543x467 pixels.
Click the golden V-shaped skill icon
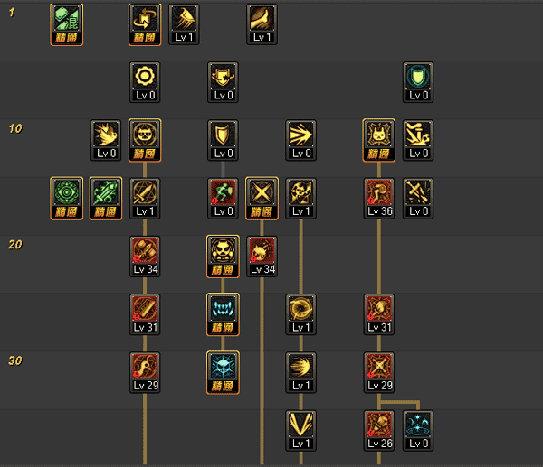point(301,431)
